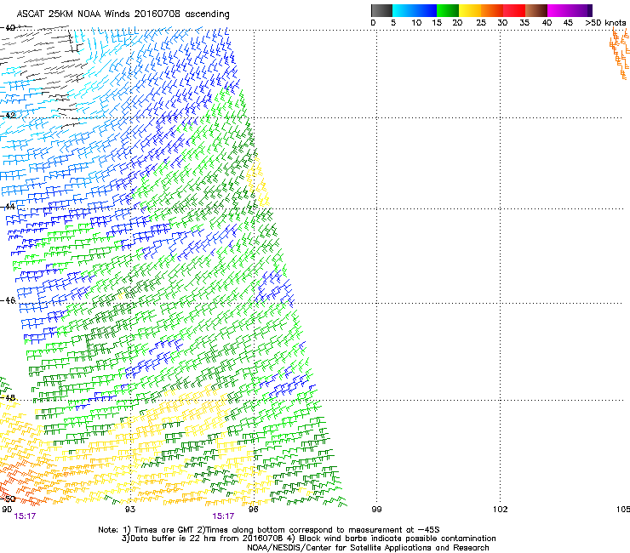Click the magenta-purple 40-50 knots legend swatch
The image size is (630, 553).
tap(570, 10)
